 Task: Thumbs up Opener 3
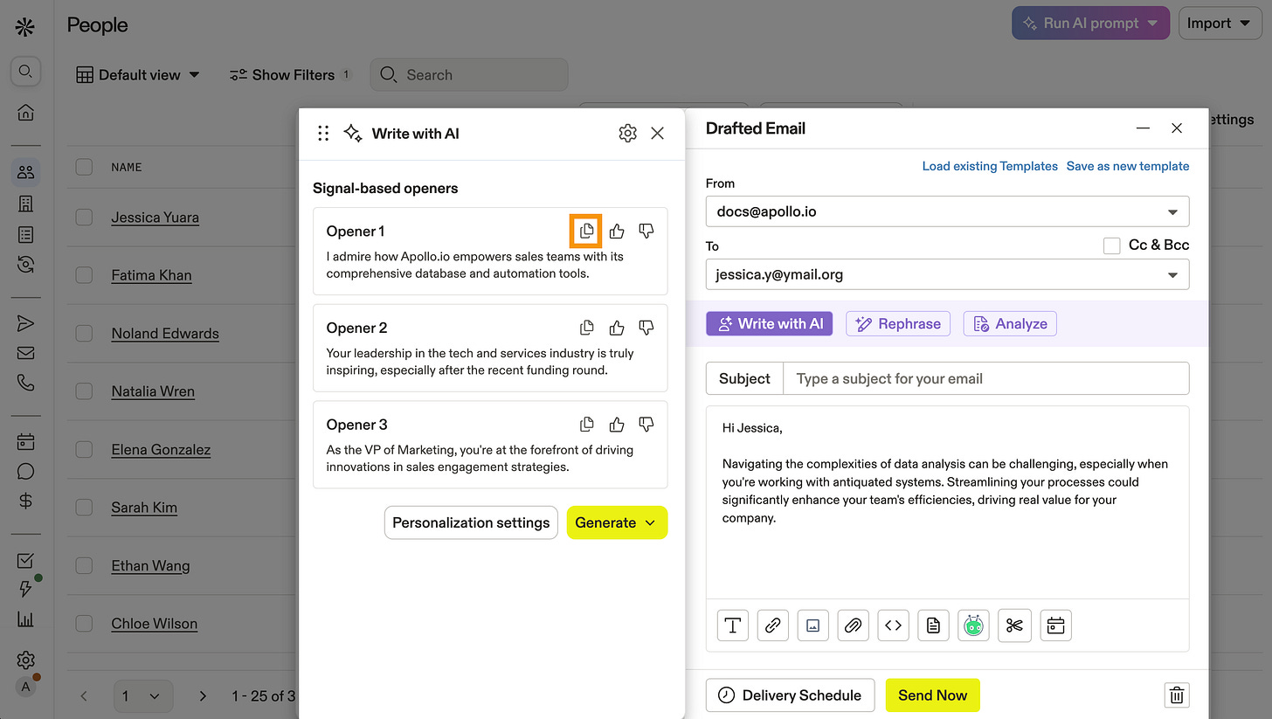coord(617,425)
